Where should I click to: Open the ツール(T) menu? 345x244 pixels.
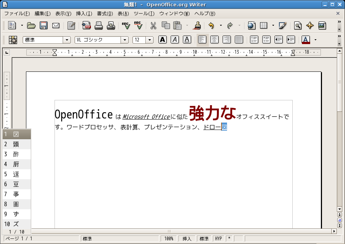click(x=144, y=14)
